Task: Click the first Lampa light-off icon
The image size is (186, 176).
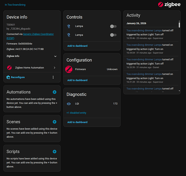Action: pos(69,26)
